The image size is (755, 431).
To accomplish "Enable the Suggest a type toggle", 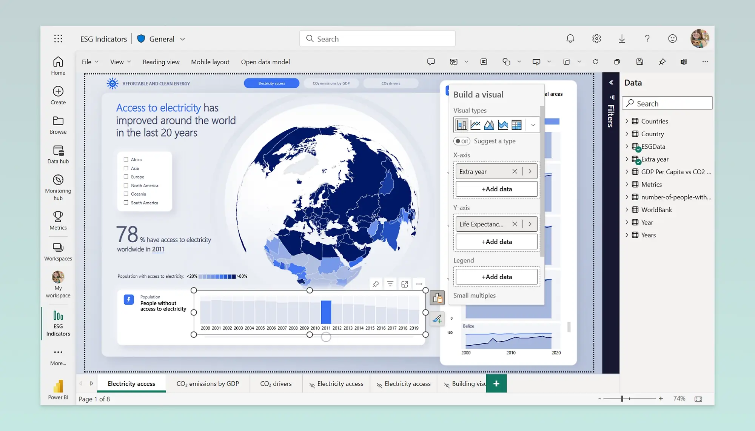I will tap(461, 141).
